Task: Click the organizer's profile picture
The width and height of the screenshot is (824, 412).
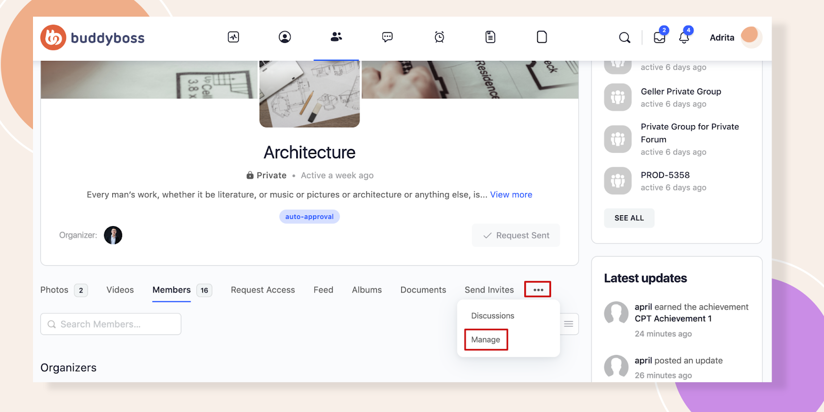Action: 113,235
